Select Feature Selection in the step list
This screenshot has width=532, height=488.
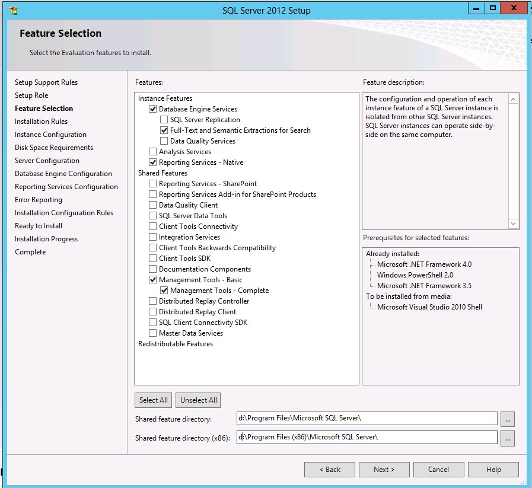(44, 109)
